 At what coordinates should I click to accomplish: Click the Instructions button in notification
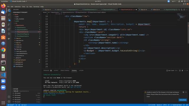pyautogui.click(x=183, y=100)
